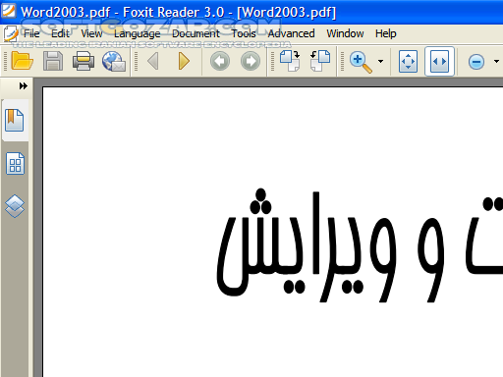
Task: Go to previous page with gray arrow
Action: [153, 61]
